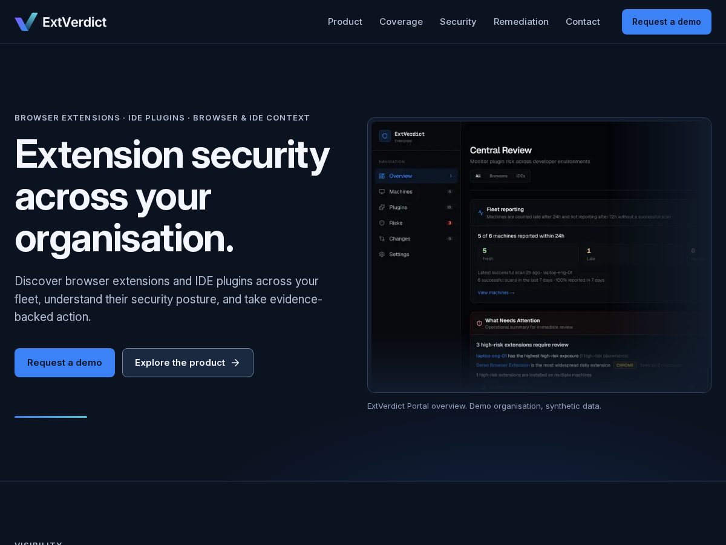Open the Coverage navigation link

click(401, 22)
